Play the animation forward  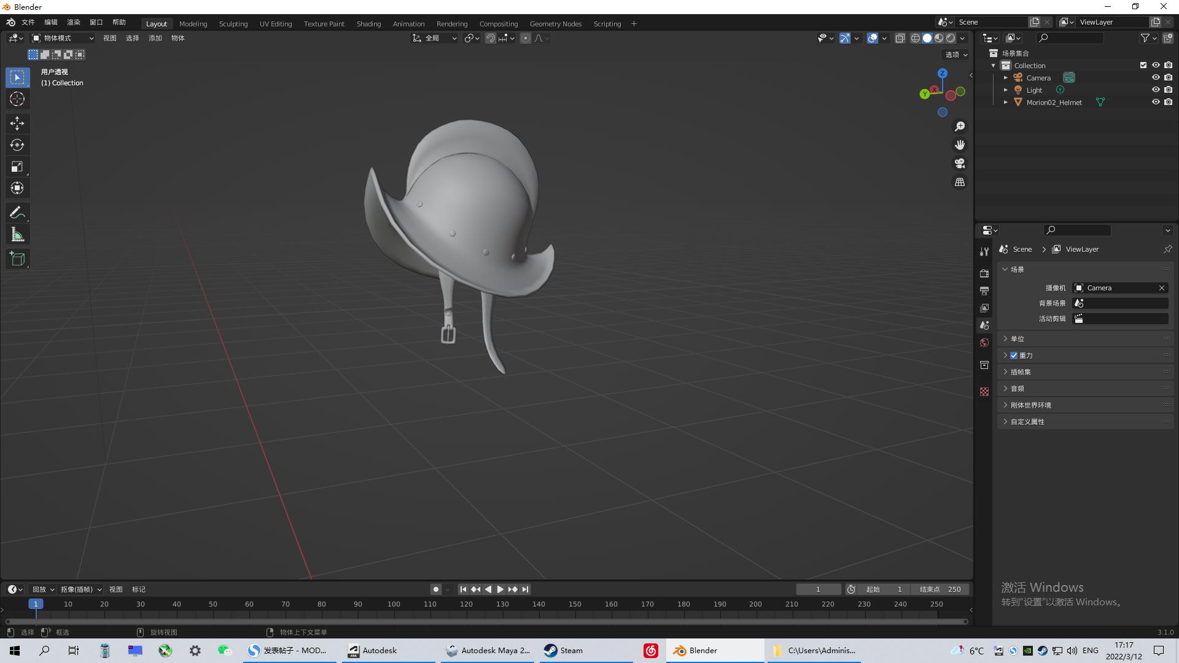pyautogui.click(x=500, y=589)
